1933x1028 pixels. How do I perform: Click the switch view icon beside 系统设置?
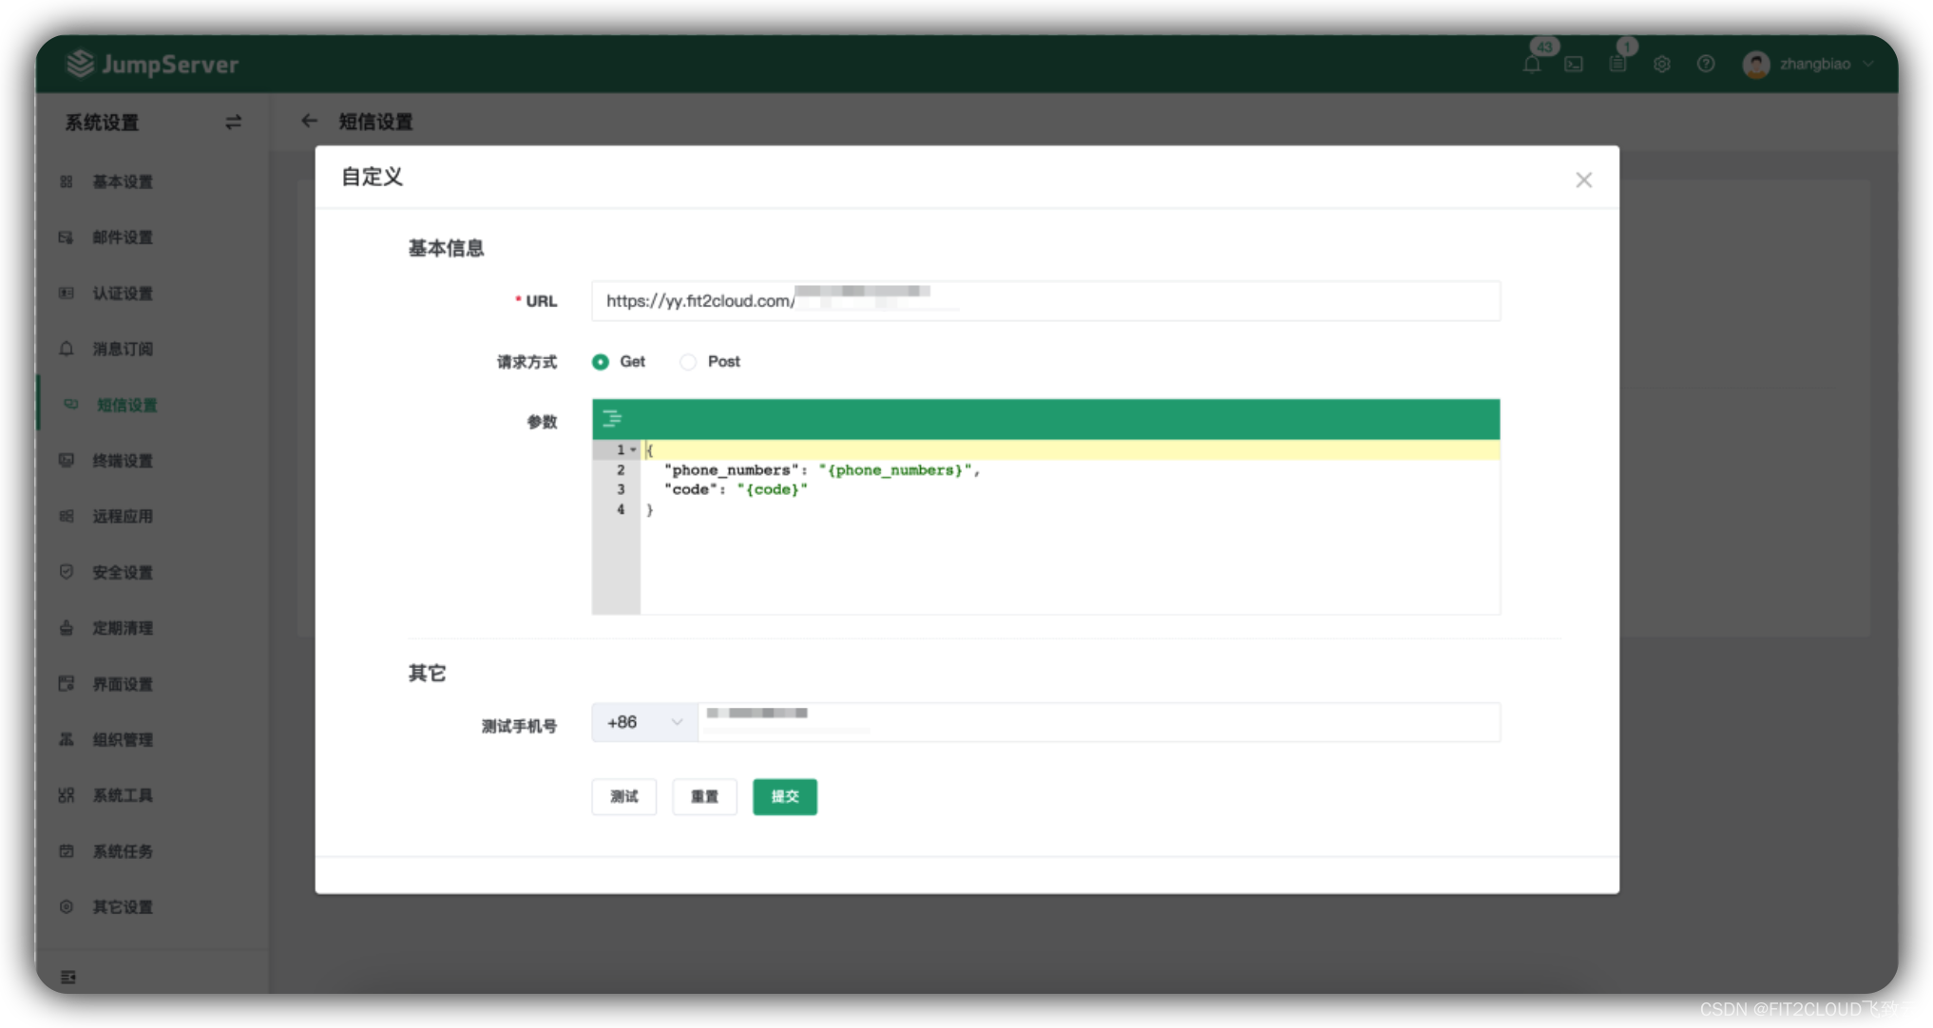[233, 123]
